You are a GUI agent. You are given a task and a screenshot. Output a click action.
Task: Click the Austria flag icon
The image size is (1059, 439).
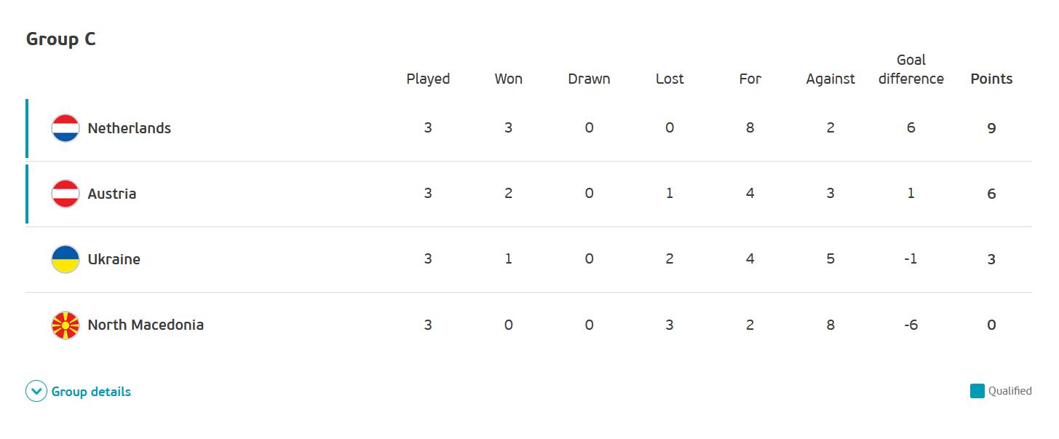tap(66, 194)
